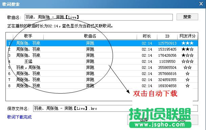Click the 歌词下载完成 status link
The height and width of the screenshot is (130, 206).
pyautogui.click(x=19, y=117)
